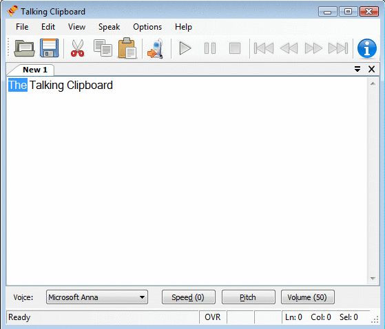
Task: Open a file with the folder icon
Action: 24,48
